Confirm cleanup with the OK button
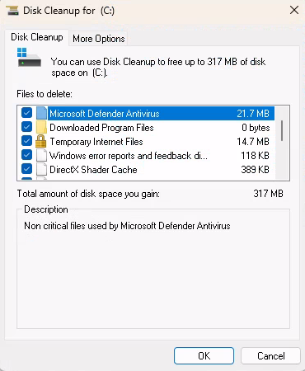 click(x=204, y=356)
